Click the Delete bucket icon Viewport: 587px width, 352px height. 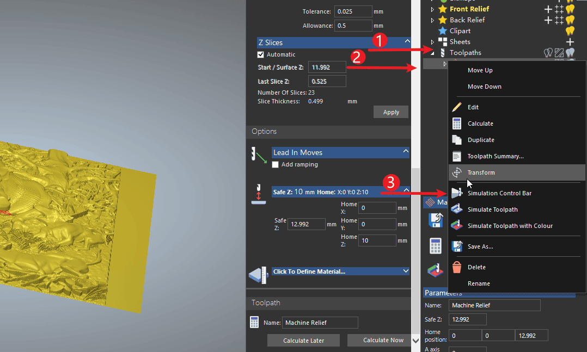457,267
